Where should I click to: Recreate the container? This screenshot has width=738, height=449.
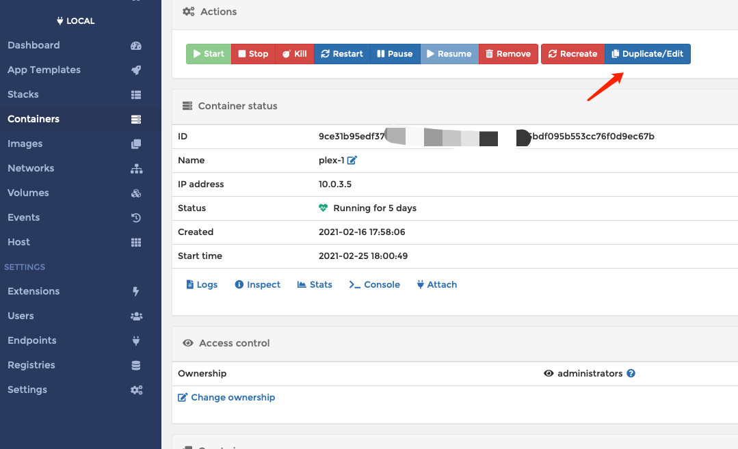572,53
